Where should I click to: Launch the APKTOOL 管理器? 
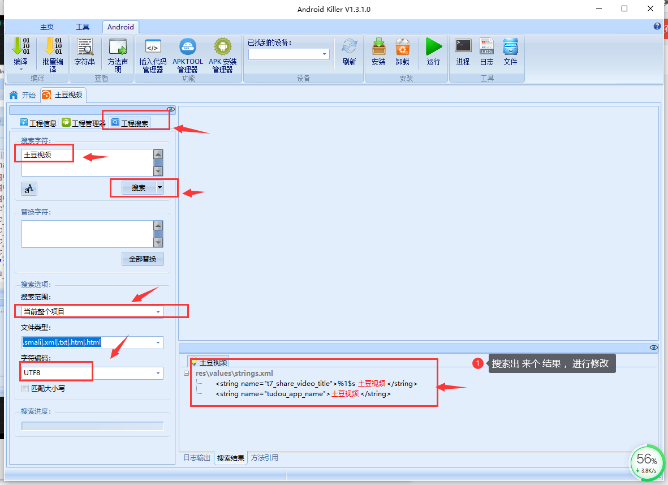187,55
